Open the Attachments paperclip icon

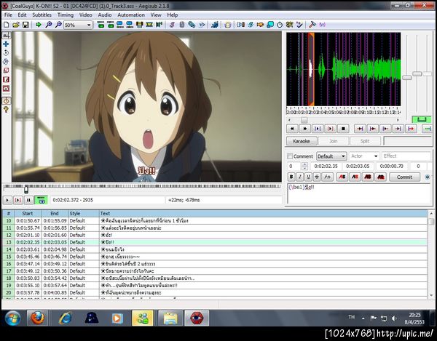click(192, 25)
